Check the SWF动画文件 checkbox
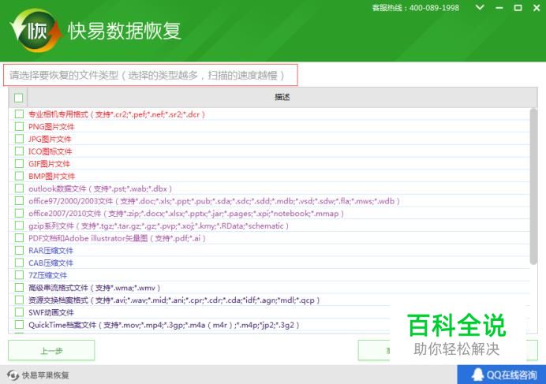The width and height of the screenshot is (546, 384). (19, 312)
